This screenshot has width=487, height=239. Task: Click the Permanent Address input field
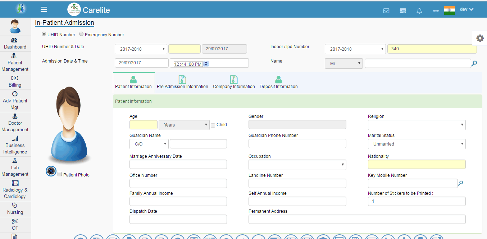pos(357,219)
